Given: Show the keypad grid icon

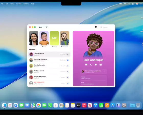Looking at the screenshot, I should coord(96,27).
